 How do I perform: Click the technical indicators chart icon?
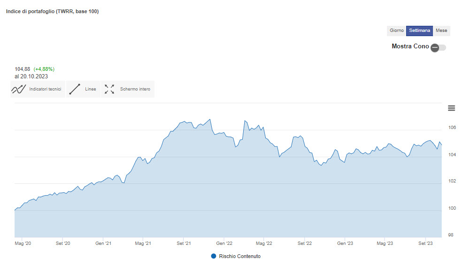pyautogui.click(x=19, y=89)
